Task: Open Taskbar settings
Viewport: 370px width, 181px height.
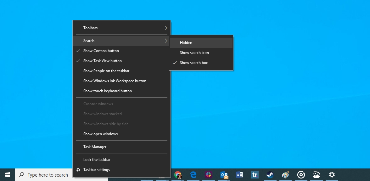Action: coord(96,170)
